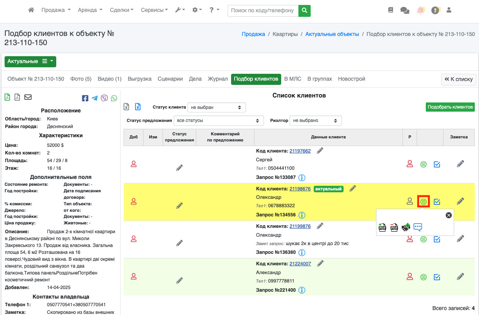Click the add-to-PDF icon with green plus
The width and height of the screenshot is (479, 315).
[x=382, y=227]
